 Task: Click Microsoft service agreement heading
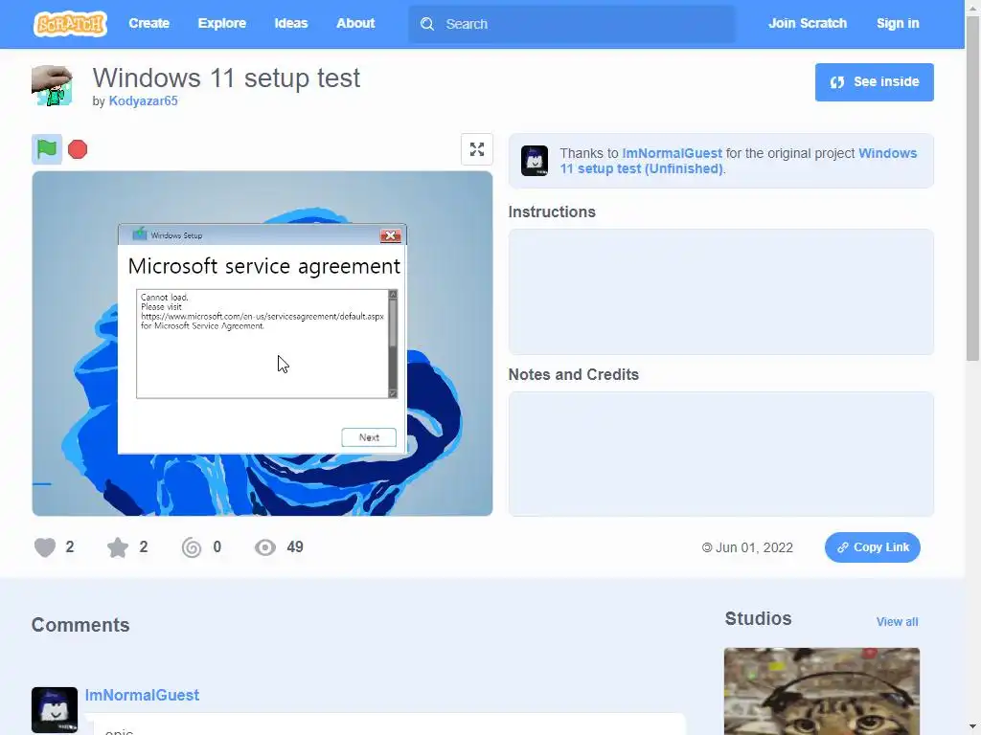click(x=263, y=266)
